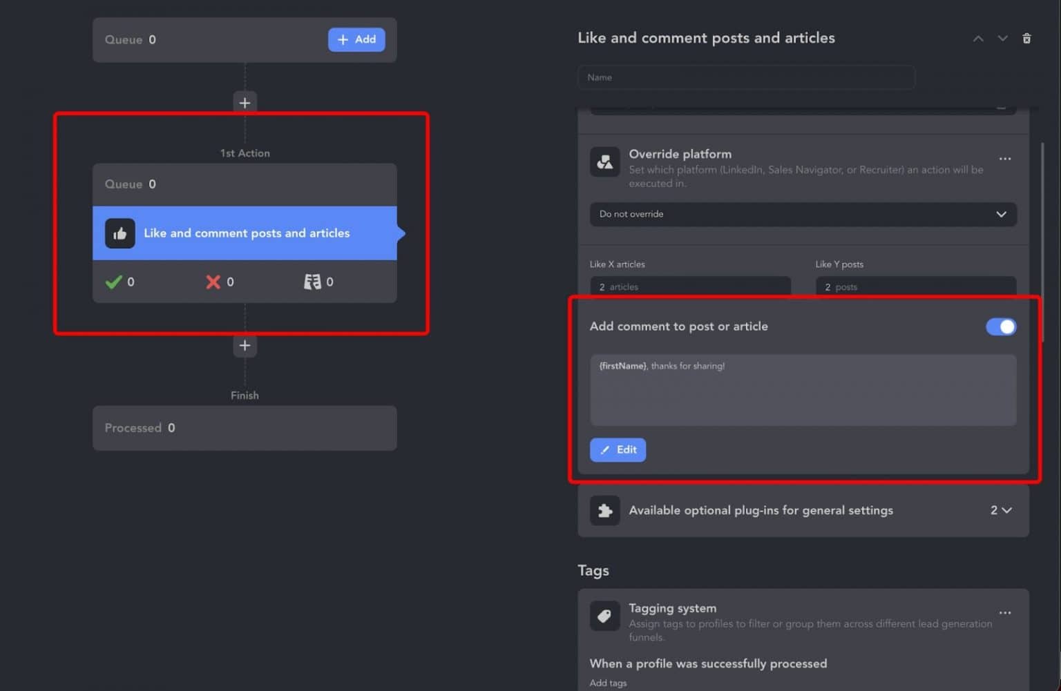The image size is (1061, 691).
Task: Click the Override platform shapes icon
Action: click(x=604, y=162)
